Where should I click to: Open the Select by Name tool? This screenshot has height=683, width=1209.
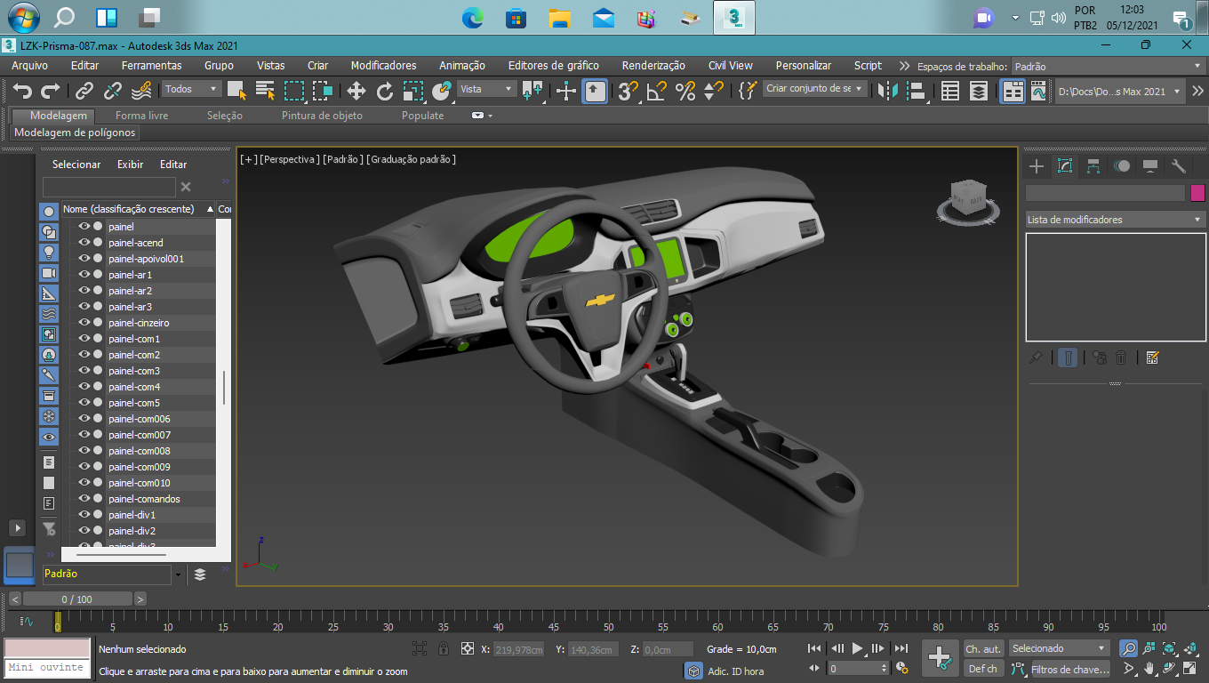[x=265, y=91]
